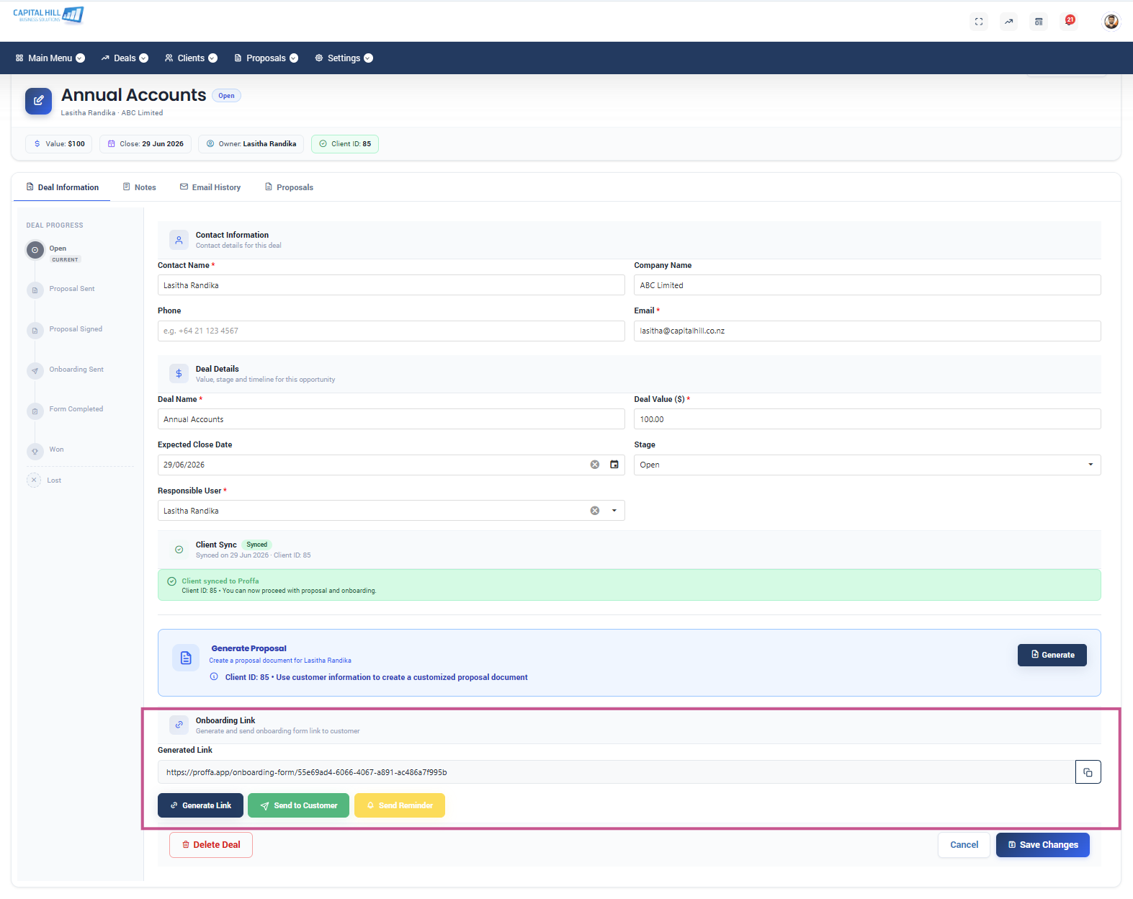Switch to the Proposals tab

pyautogui.click(x=289, y=187)
